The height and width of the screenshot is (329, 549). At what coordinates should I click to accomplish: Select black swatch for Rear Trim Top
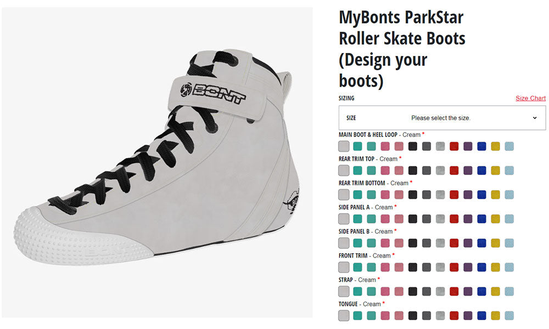click(413, 171)
